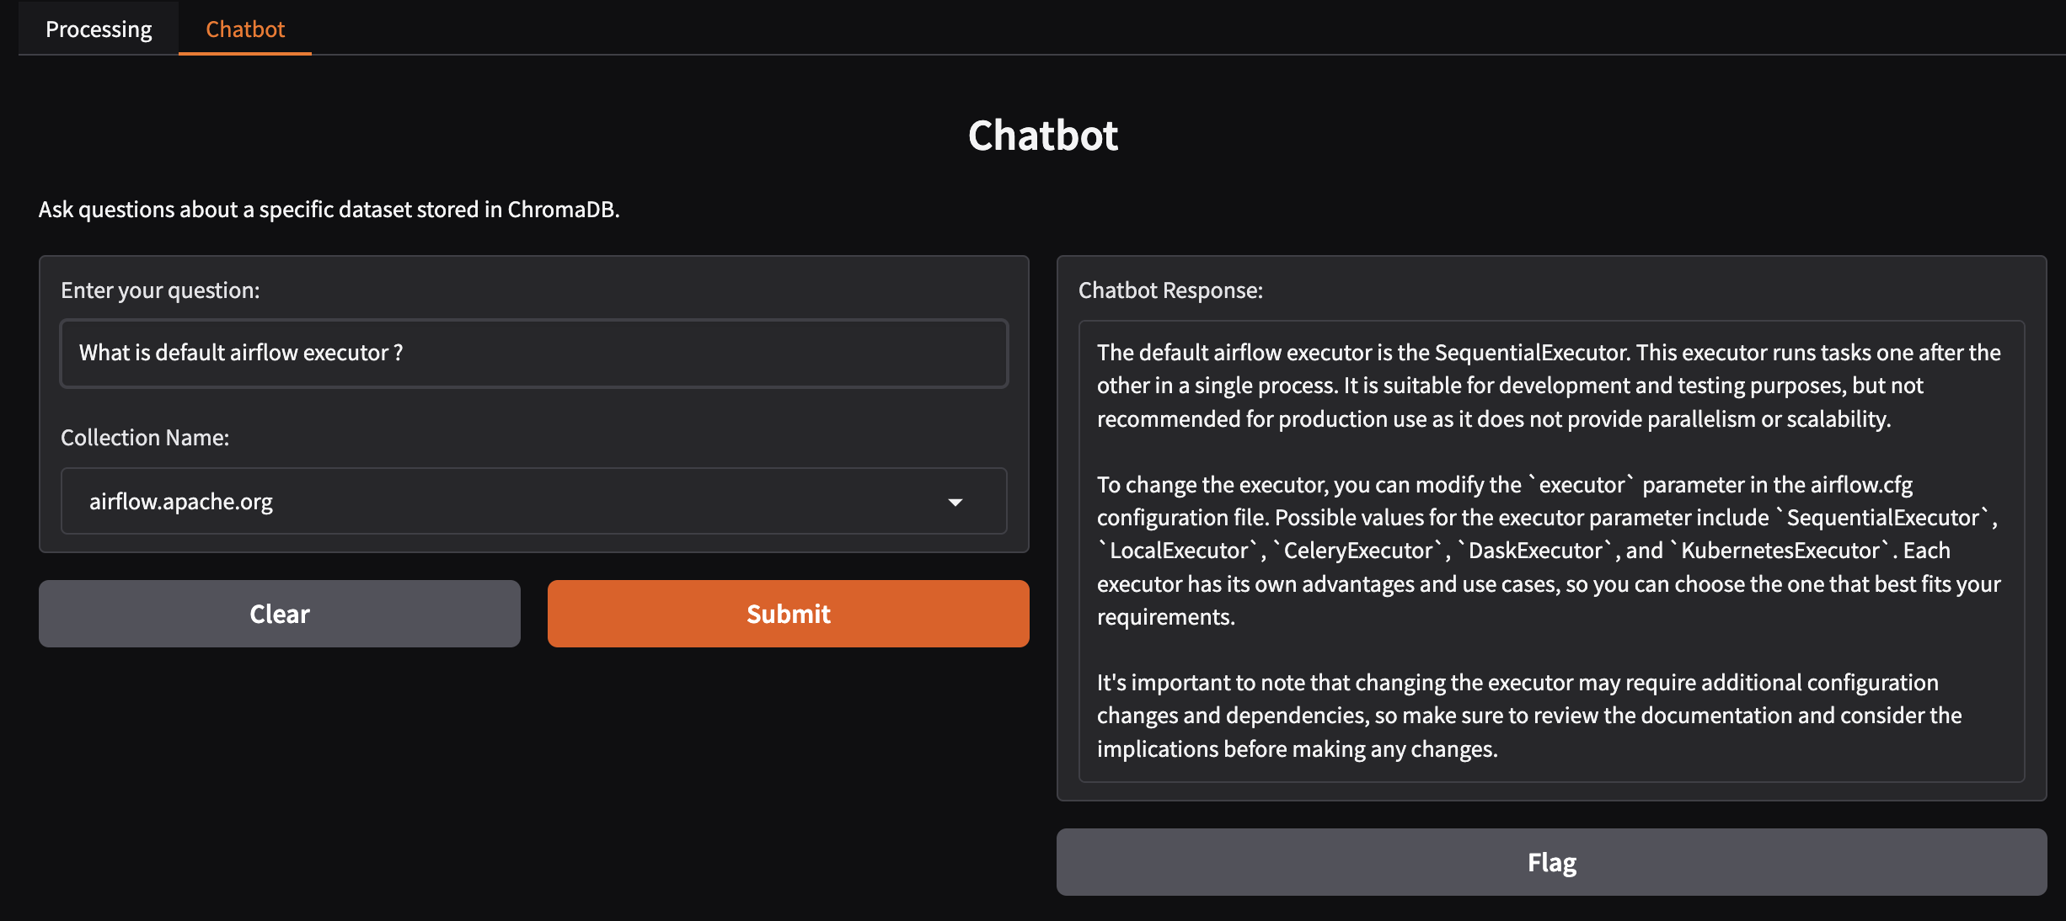Flag the chatbot response

coord(1551,862)
